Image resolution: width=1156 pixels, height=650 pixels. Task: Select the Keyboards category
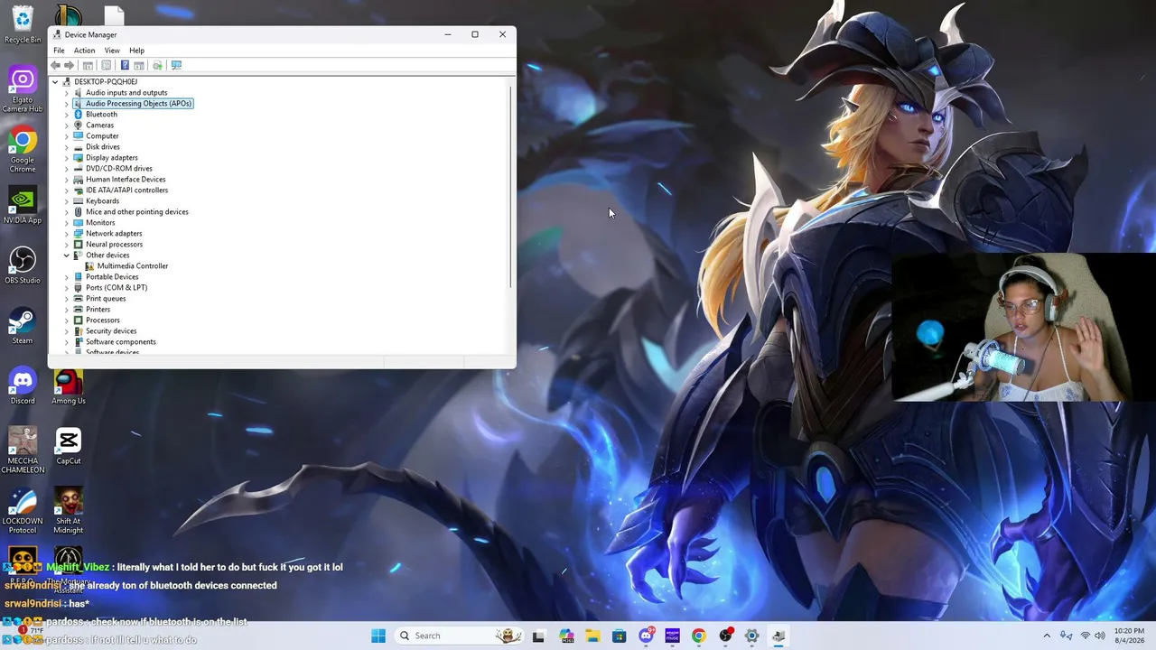coord(102,201)
